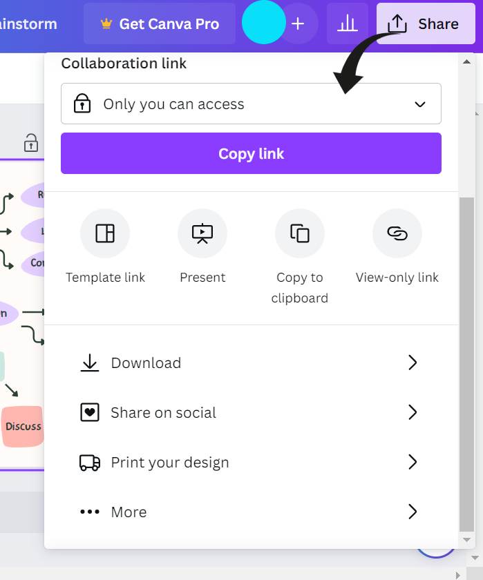This screenshot has height=580, width=483.
Task: Select the pink Discuss shape on the canvas
Action: (x=23, y=426)
